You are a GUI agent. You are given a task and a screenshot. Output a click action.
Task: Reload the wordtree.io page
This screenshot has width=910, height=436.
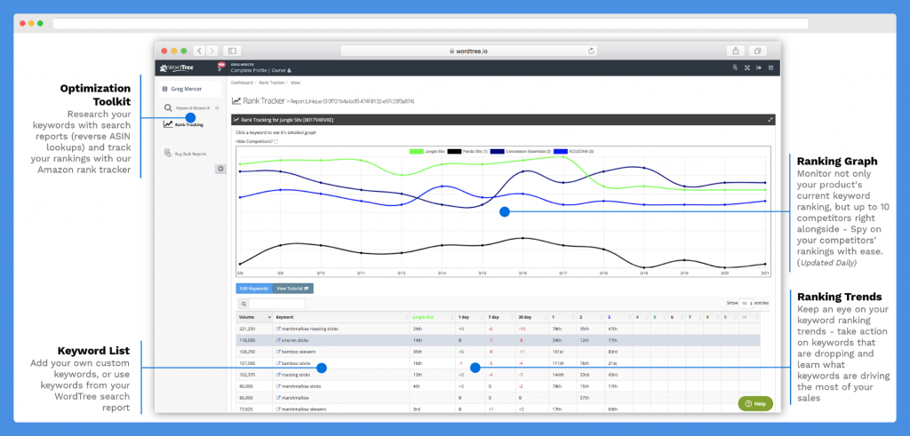click(591, 51)
